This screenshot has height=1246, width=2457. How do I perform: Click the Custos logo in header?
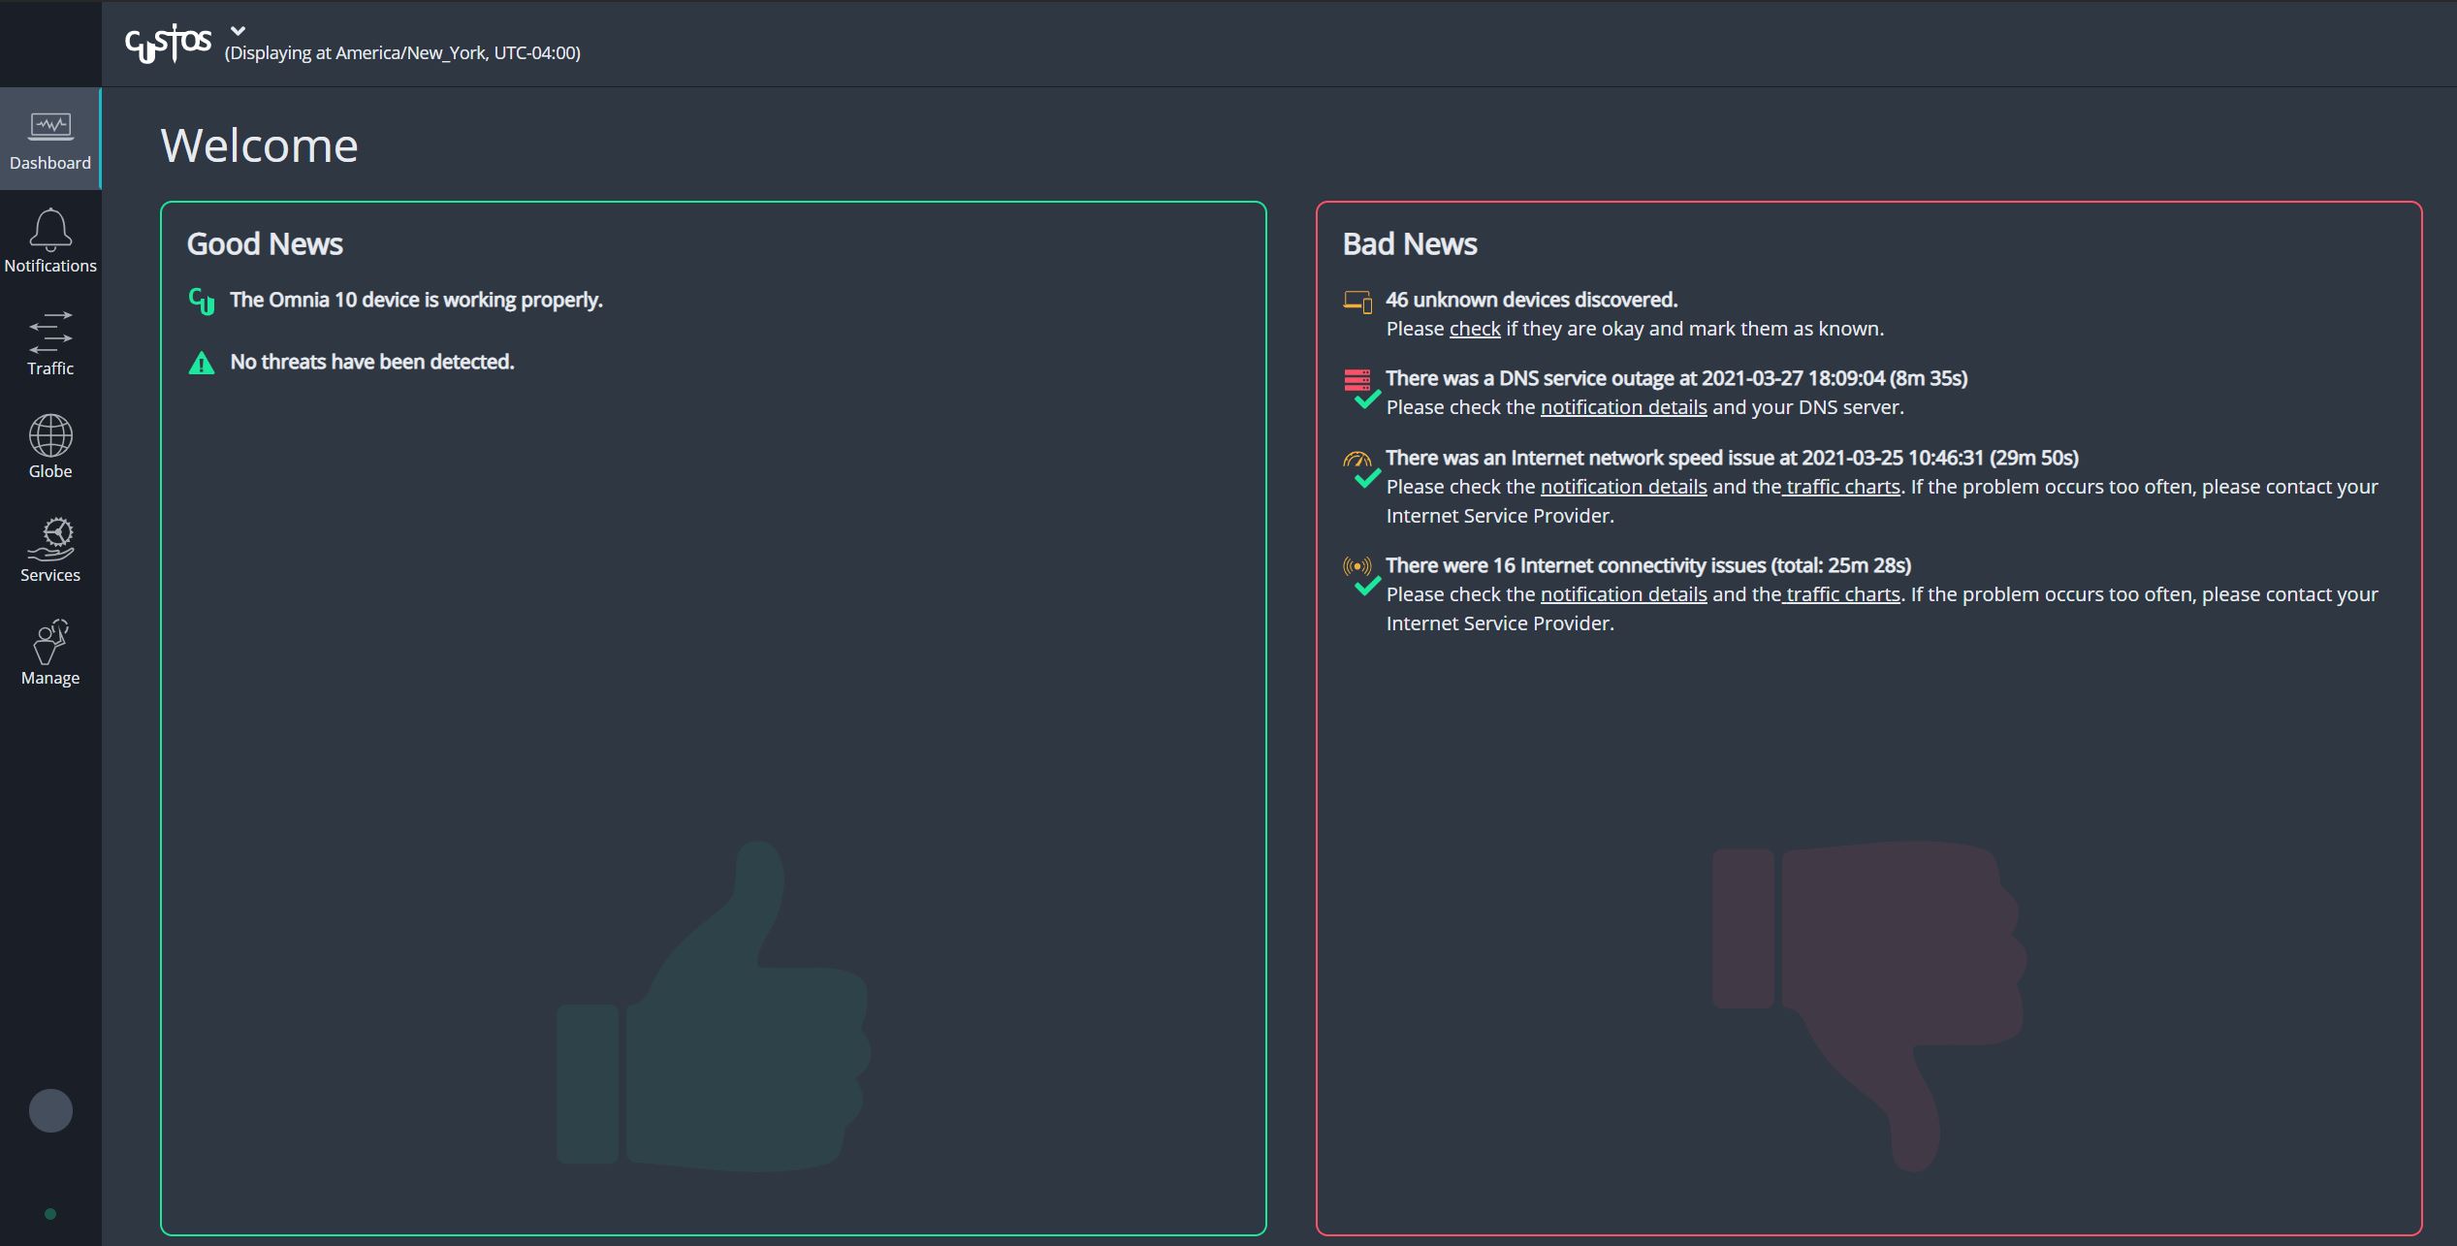[x=168, y=44]
